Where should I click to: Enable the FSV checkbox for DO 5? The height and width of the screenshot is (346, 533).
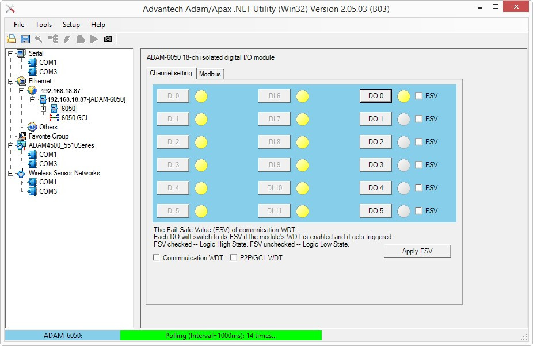pyautogui.click(x=419, y=211)
